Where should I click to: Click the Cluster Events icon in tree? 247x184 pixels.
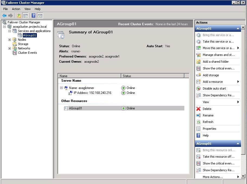(x=14, y=53)
